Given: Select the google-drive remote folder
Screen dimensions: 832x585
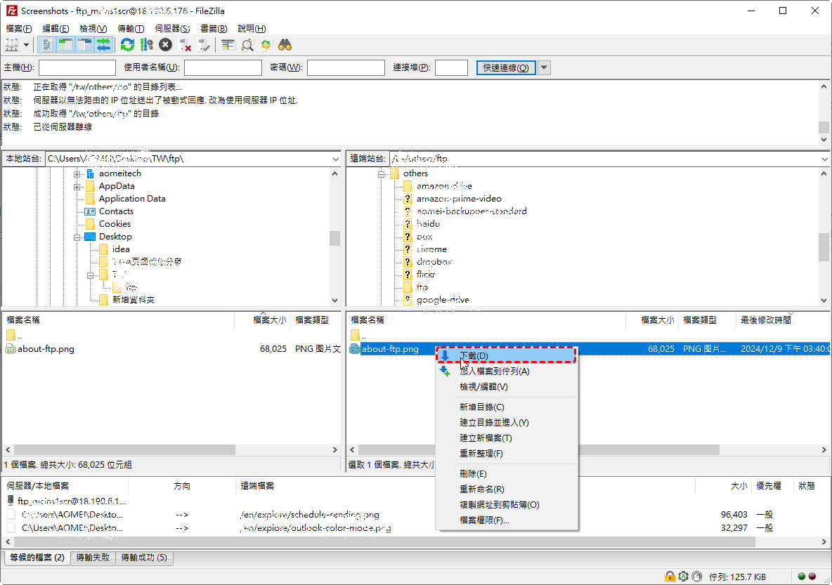Looking at the screenshot, I should point(443,300).
